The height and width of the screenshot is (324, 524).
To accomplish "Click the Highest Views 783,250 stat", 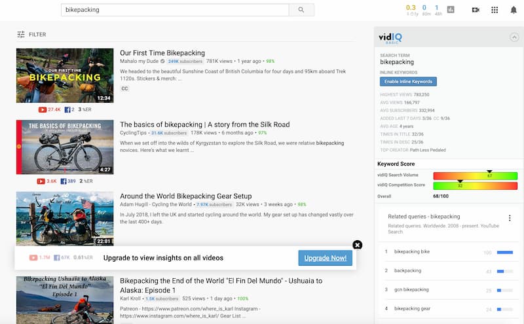I will point(404,94).
